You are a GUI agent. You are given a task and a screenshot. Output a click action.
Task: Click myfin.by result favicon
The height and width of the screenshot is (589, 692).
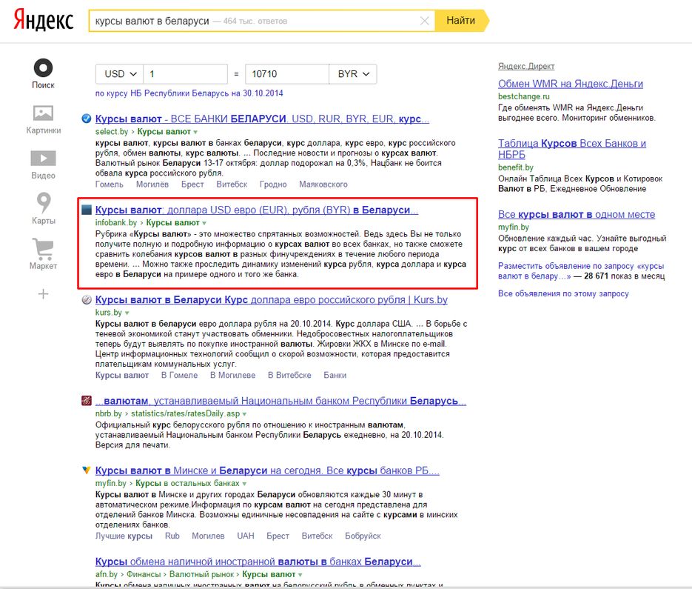click(87, 470)
